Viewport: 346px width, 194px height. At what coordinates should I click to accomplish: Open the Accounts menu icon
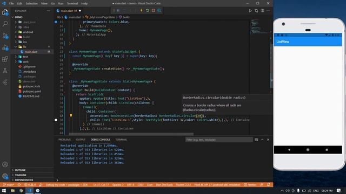[5, 164]
